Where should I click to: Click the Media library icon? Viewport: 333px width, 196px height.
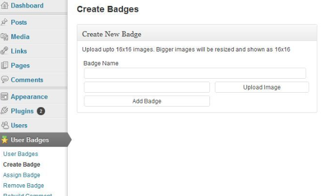pos(4,36)
